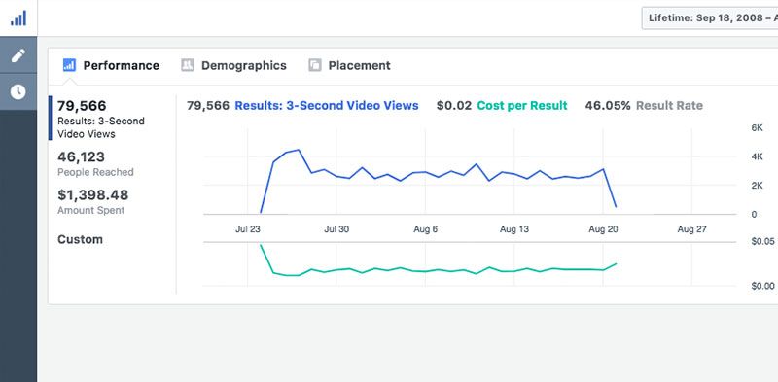Click the Cost per Result label
This screenshot has height=382, width=778.
coord(522,106)
